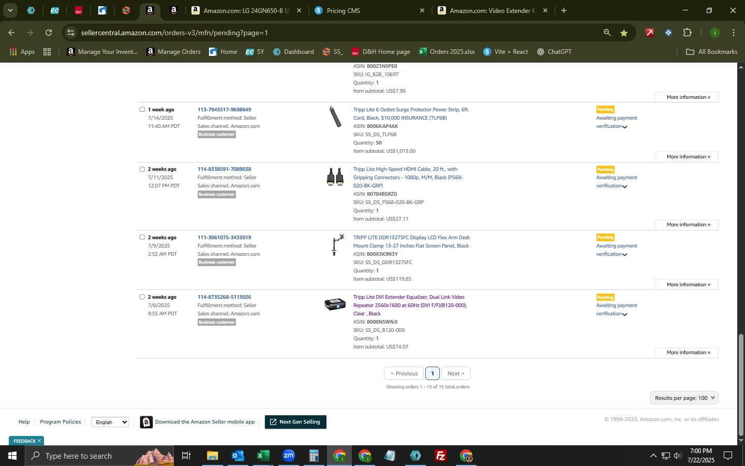
Task: Expand More information for DVI extender order
Action: 686,353
